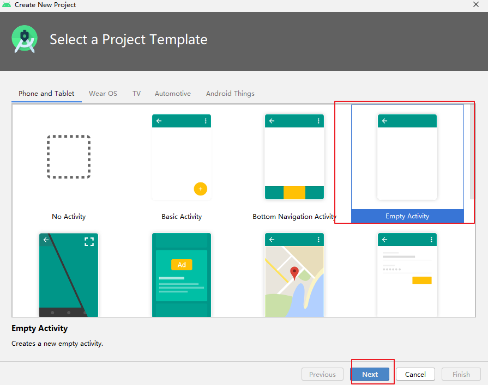Click the bold Empty Activity heading
Image resolution: width=488 pixels, height=385 pixels.
pyautogui.click(x=39, y=328)
